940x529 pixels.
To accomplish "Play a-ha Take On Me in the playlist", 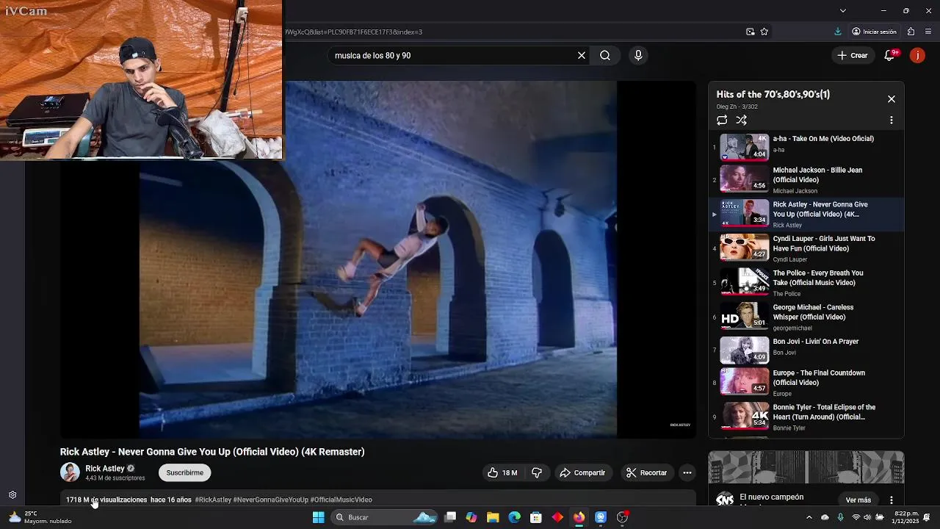I will coord(806,146).
